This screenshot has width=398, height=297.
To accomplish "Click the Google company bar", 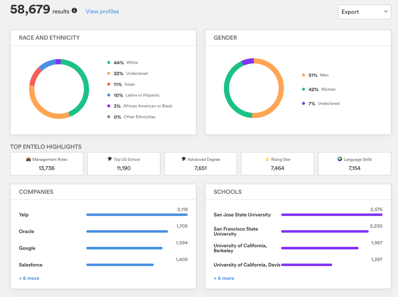I will tap(124, 248).
